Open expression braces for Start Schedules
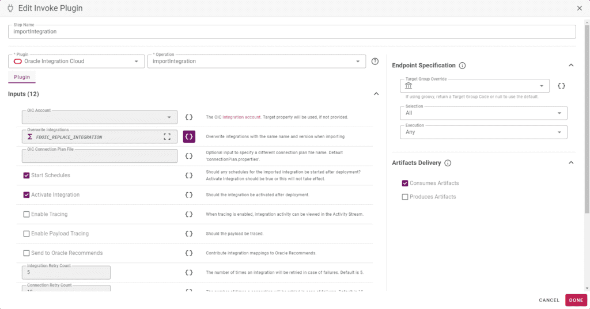Image resolution: width=590 pixels, height=309 pixels. tap(189, 176)
